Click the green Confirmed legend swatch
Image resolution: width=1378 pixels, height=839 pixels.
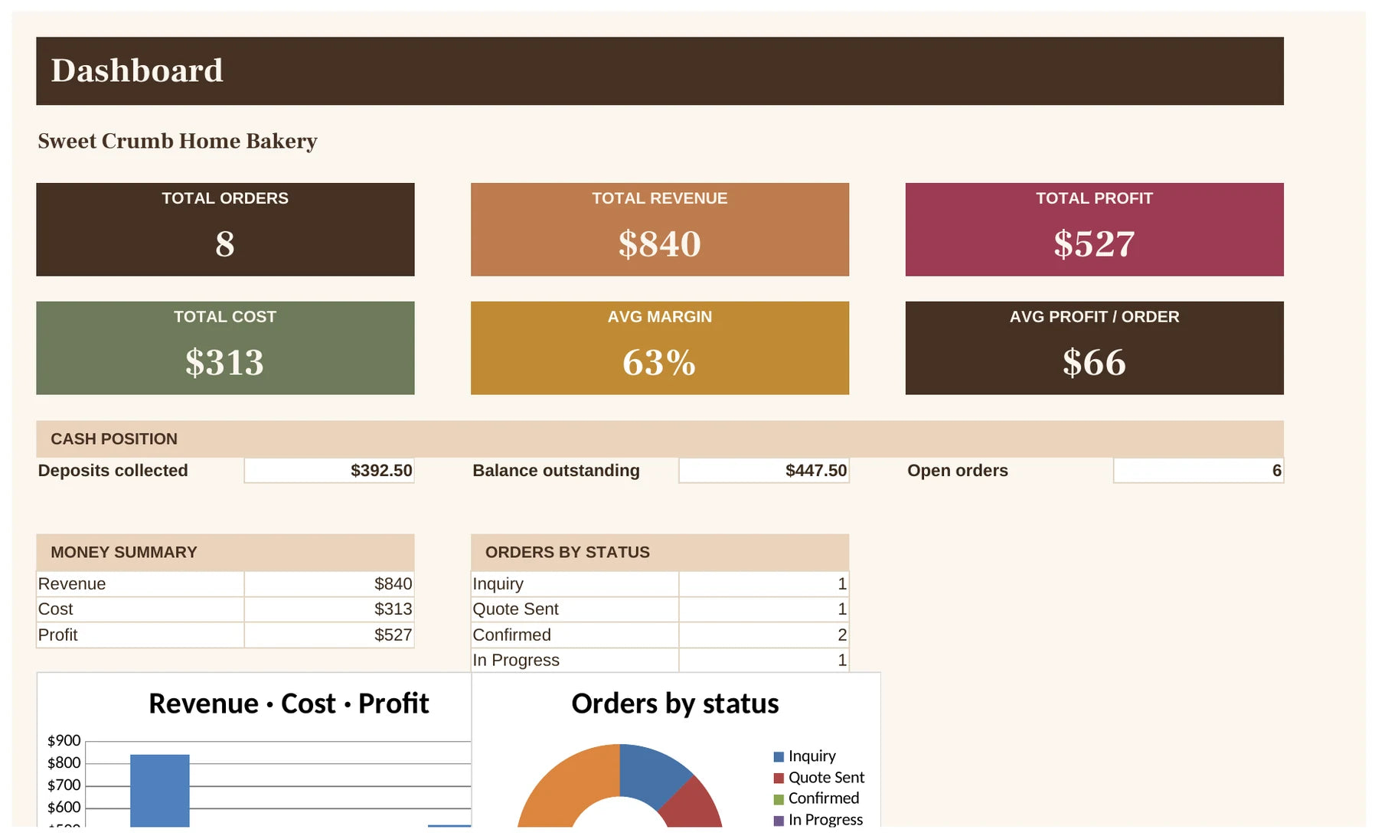pos(779,799)
